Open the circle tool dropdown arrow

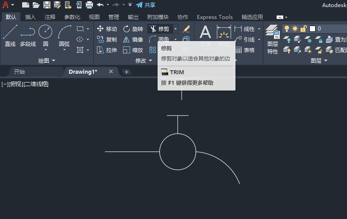(x=46, y=49)
